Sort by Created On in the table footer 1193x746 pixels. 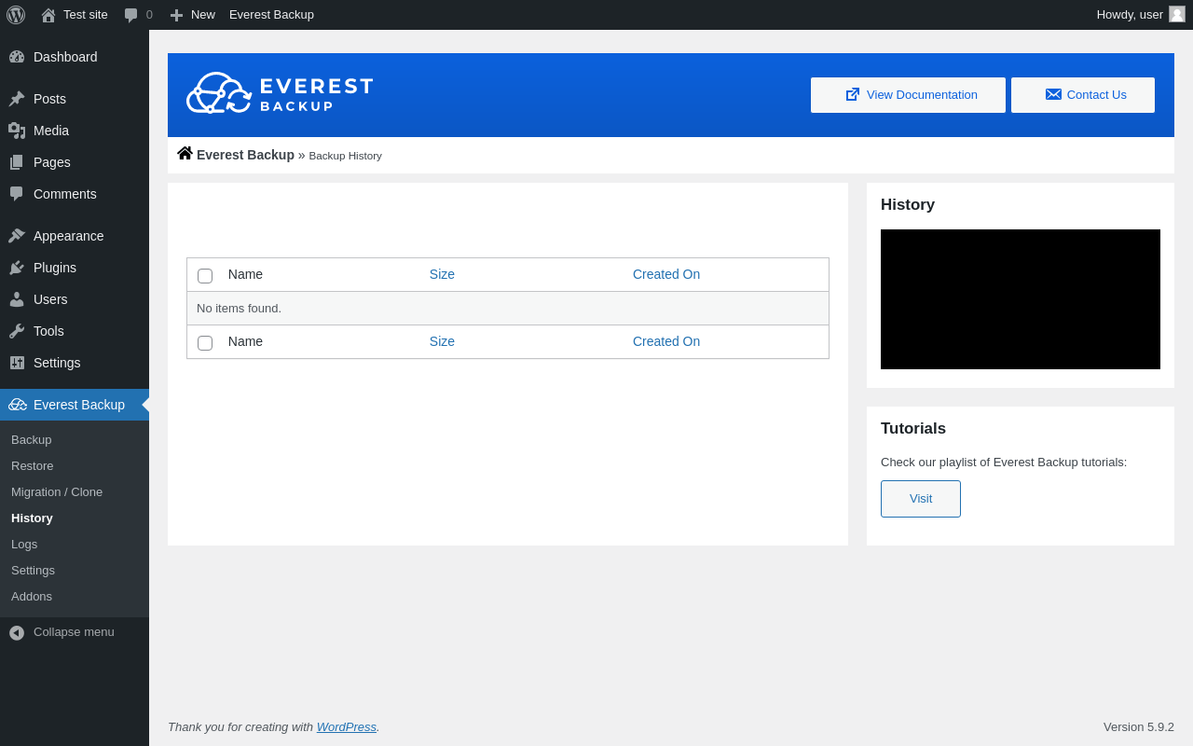666,341
